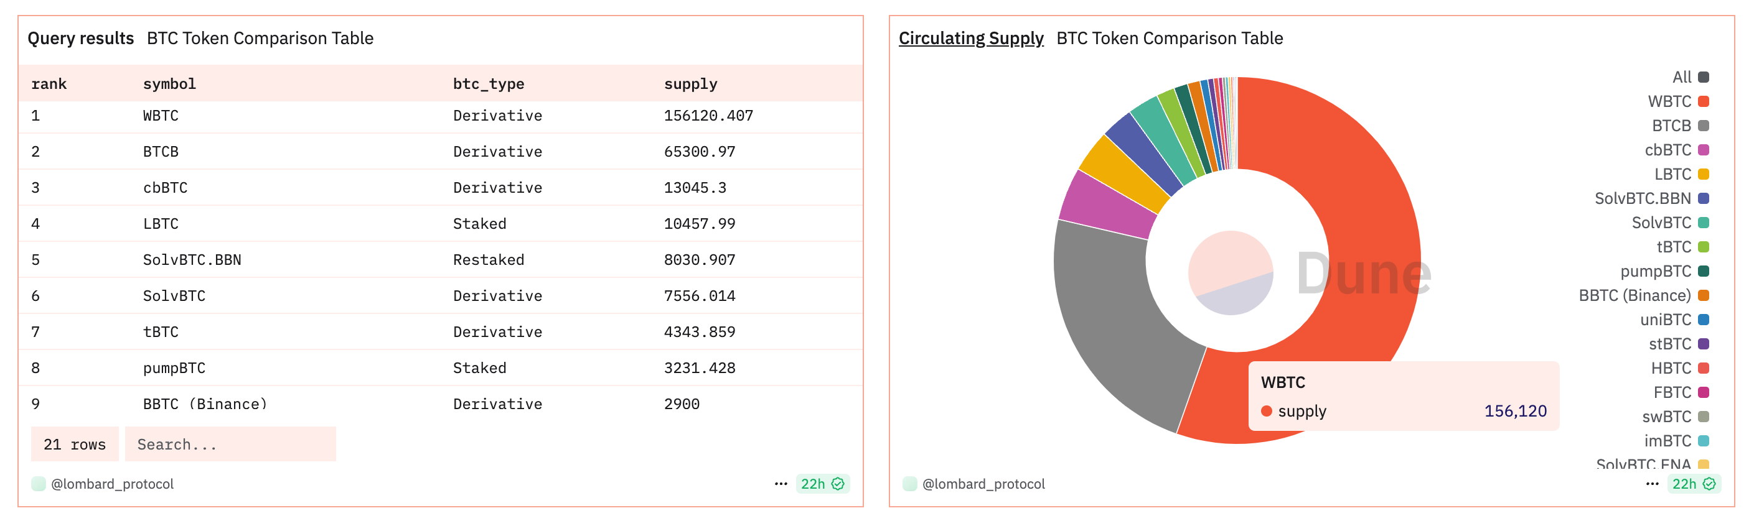Click lombard_protocol avatar under the table

point(39,484)
